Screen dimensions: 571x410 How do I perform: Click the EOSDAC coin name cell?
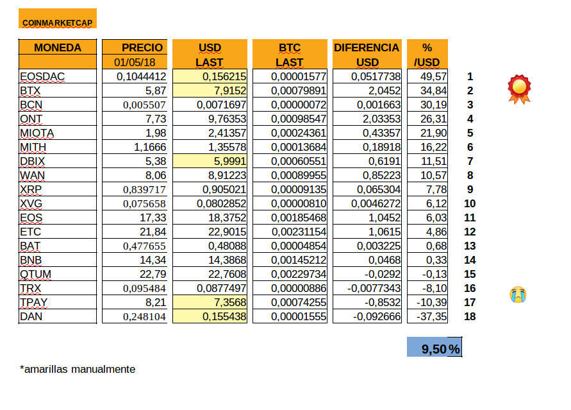(58, 77)
